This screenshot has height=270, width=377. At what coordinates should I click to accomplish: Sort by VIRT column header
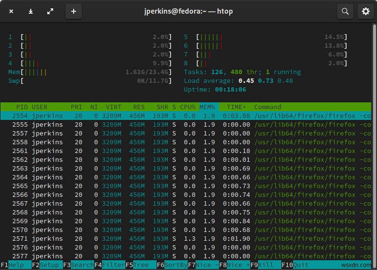coord(114,107)
